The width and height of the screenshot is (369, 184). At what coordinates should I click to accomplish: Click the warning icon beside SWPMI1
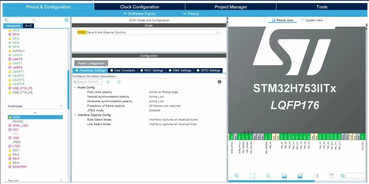point(10,51)
